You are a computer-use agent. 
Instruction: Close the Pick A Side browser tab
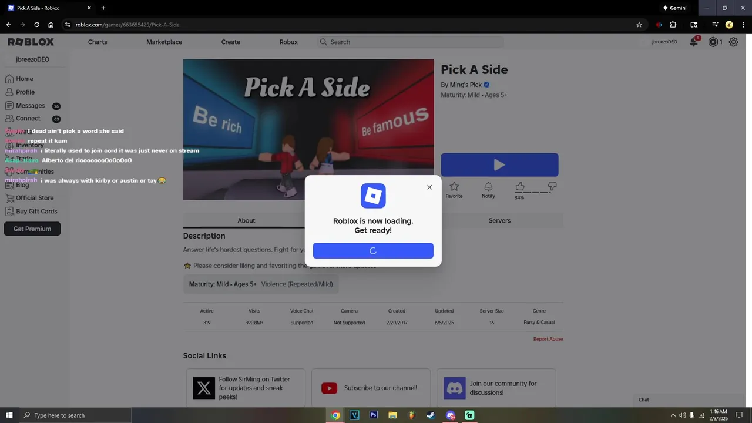click(x=89, y=8)
